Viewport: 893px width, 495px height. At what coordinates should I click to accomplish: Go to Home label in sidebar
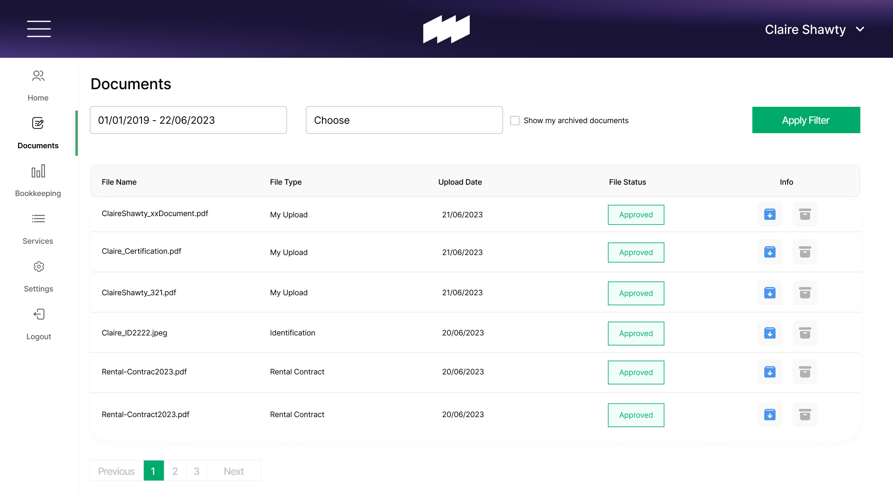38,98
